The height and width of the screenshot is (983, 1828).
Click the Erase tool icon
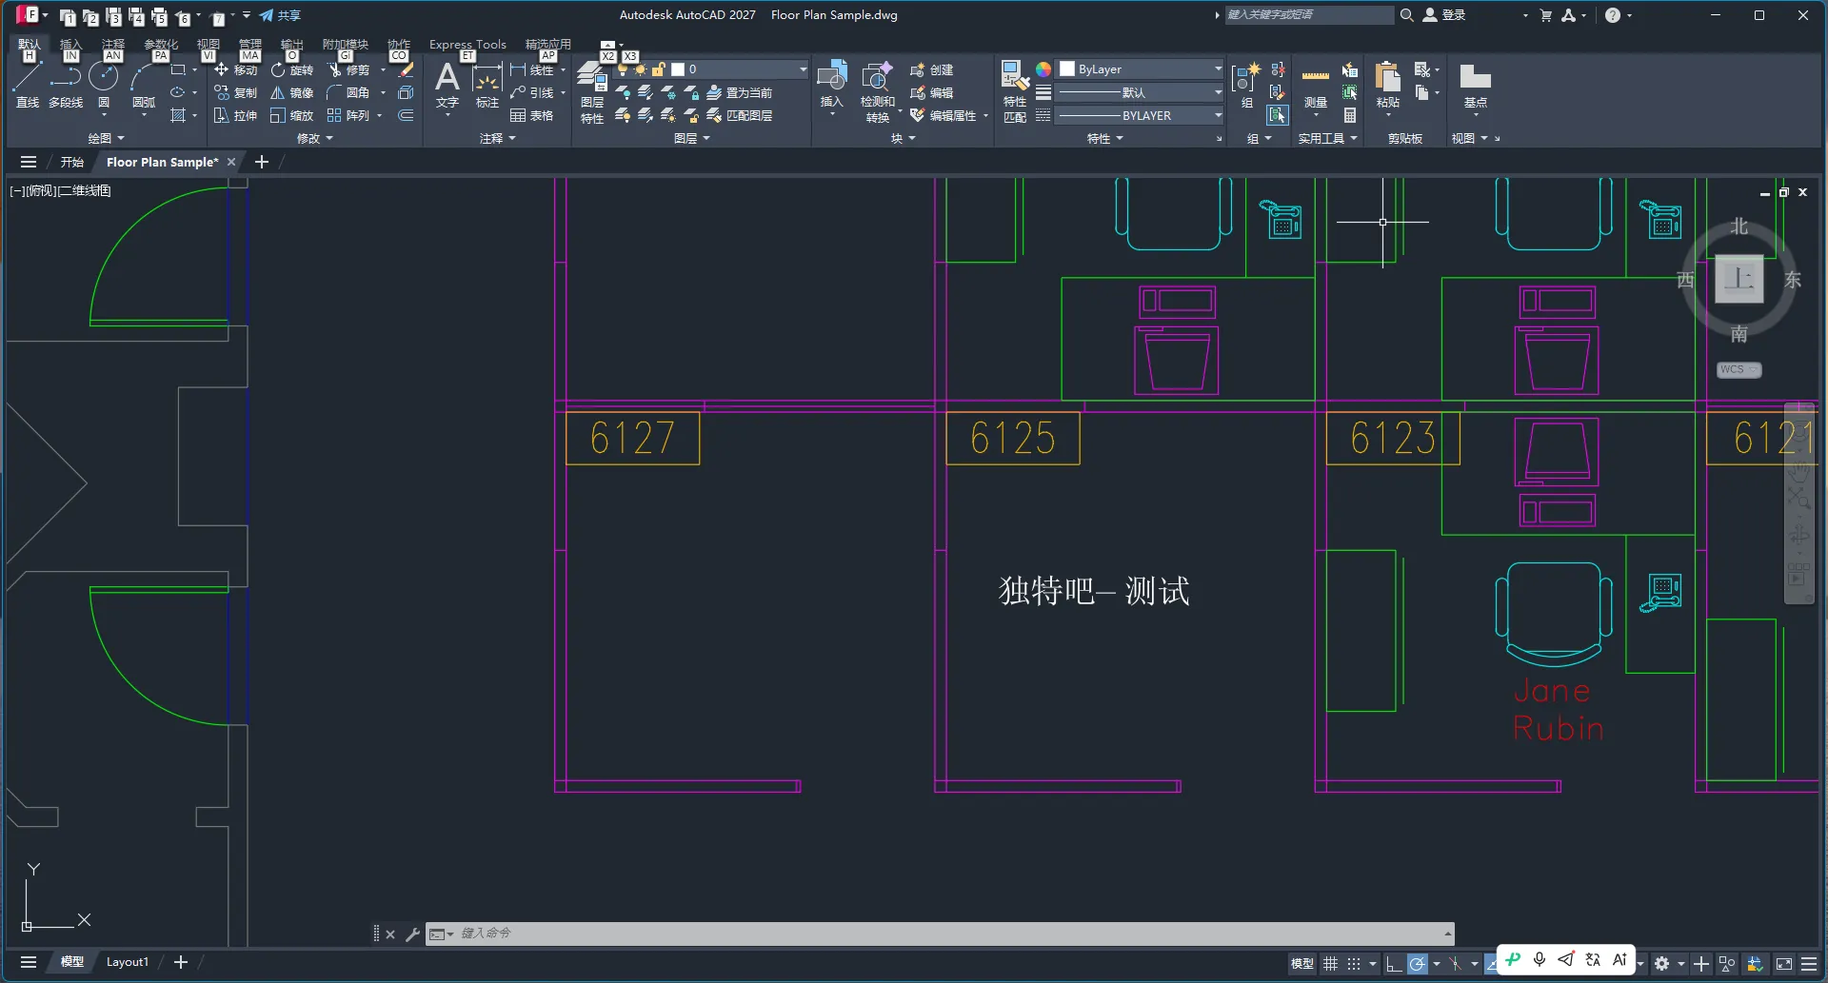pos(406,69)
